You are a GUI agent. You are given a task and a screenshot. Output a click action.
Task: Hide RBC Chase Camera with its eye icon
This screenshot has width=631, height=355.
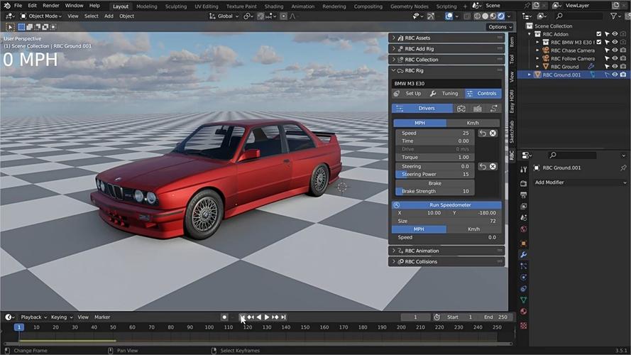coord(615,50)
